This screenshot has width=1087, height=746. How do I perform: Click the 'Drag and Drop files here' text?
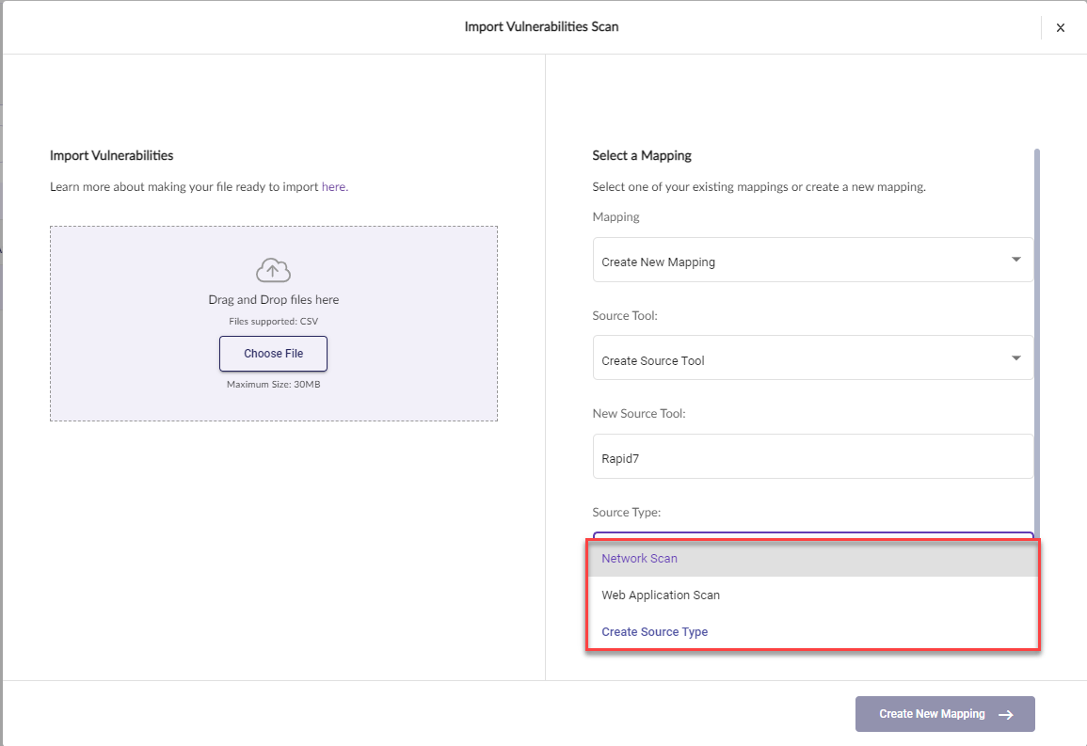point(273,300)
